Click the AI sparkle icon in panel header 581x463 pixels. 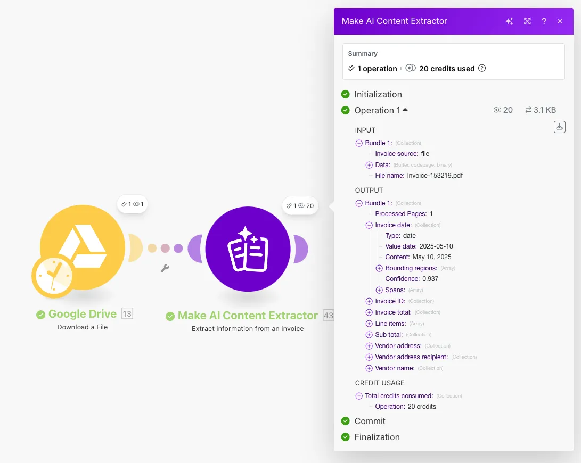point(509,21)
